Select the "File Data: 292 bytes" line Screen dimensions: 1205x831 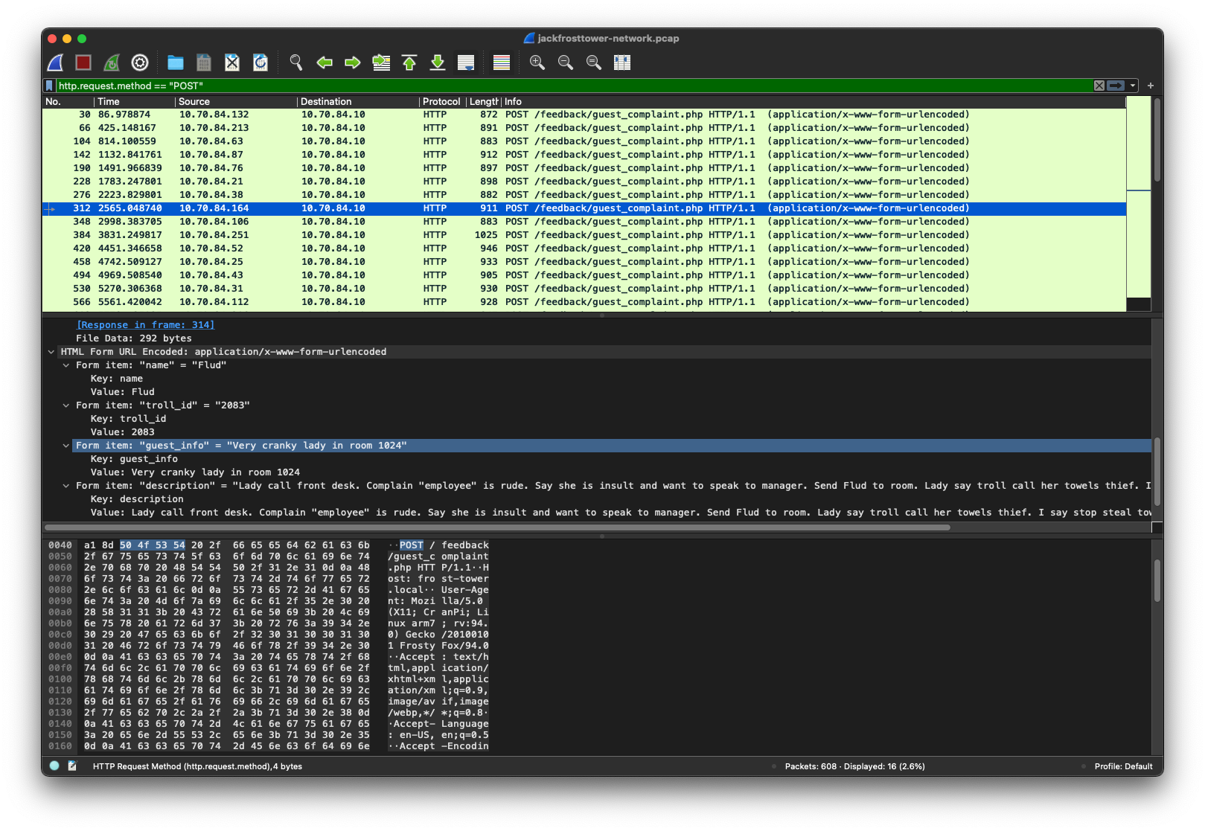(134, 339)
